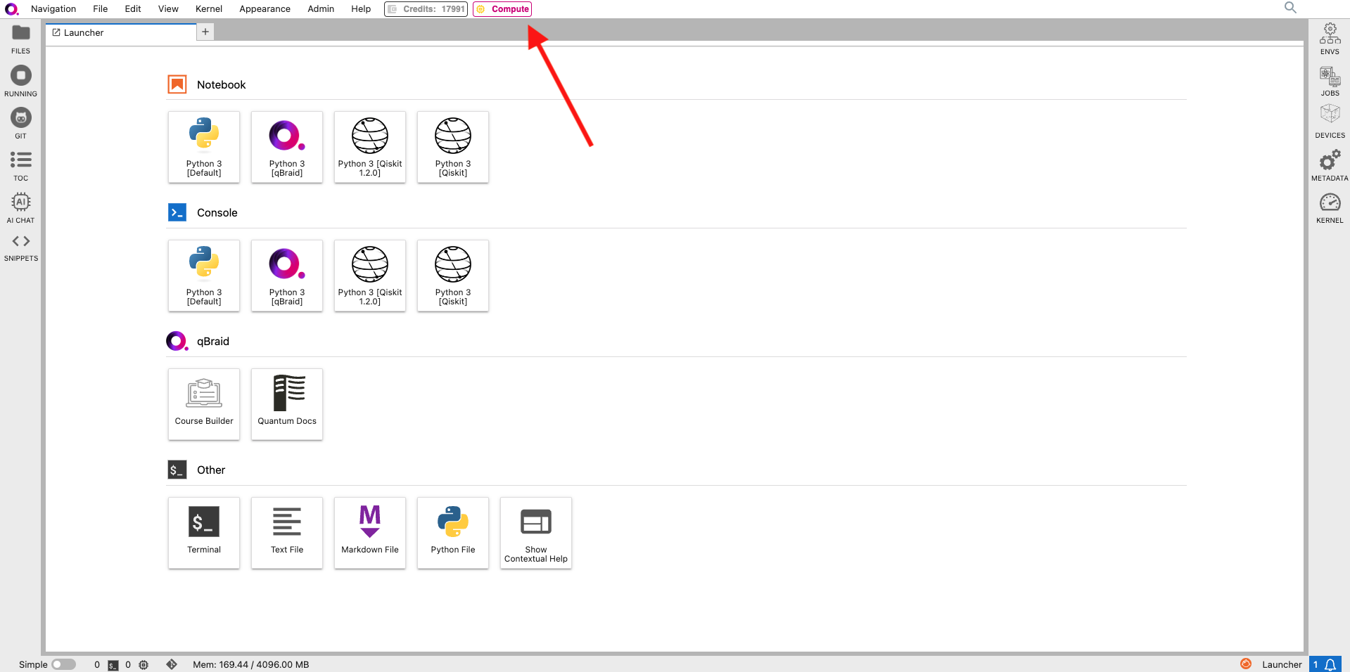
Task: Click the qBraid logo in menu bar
Action: [x=12, y=9]
